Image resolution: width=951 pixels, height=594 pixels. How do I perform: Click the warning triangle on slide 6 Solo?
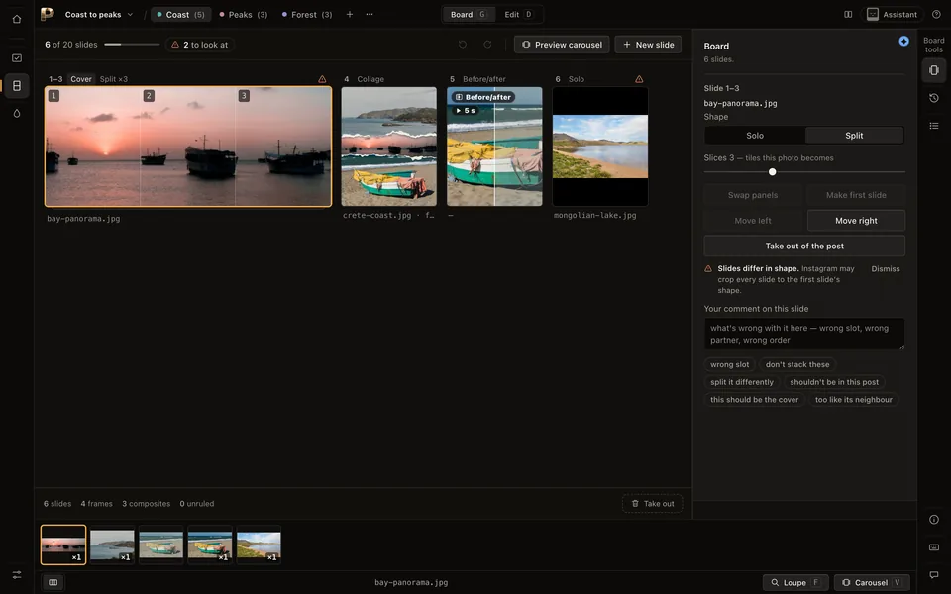point(639,79)
